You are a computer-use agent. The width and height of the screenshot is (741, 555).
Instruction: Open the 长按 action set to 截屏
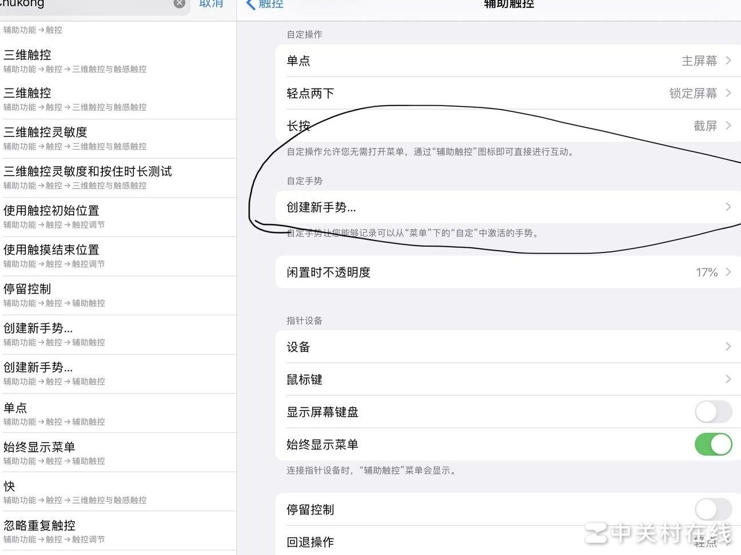coord(508,126)
